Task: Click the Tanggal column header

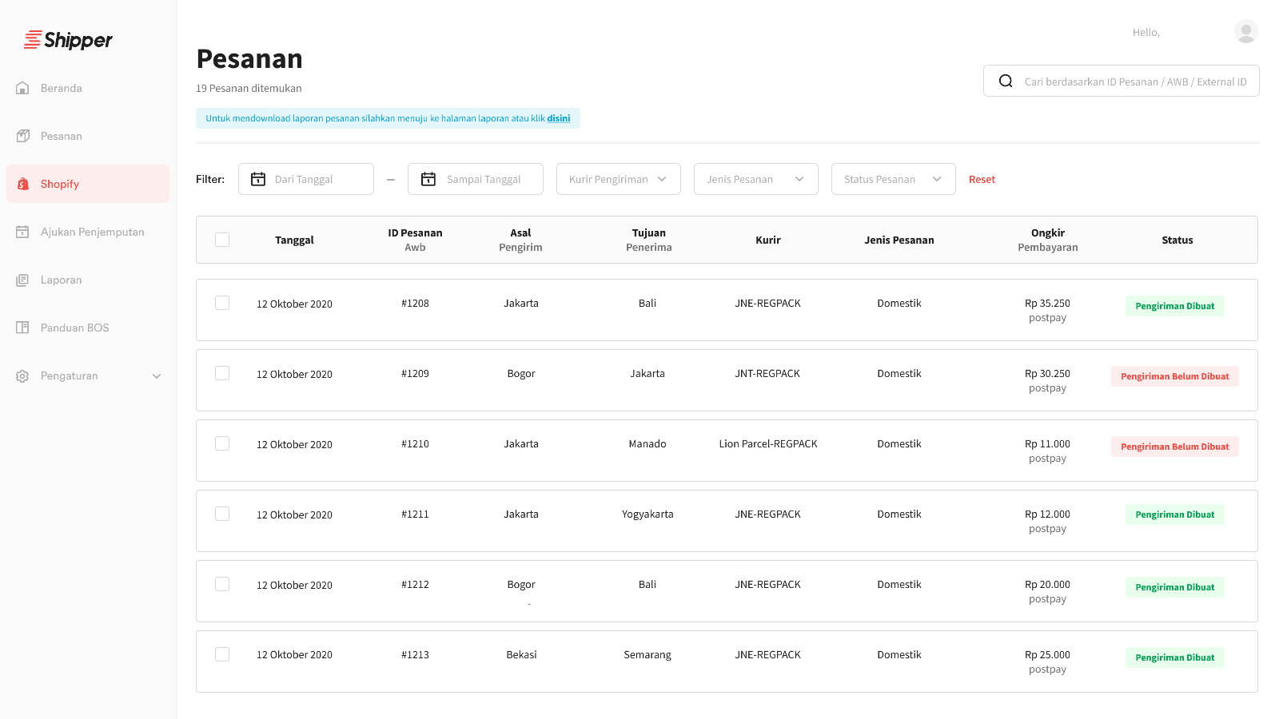Action: click(x=294, y=240)
